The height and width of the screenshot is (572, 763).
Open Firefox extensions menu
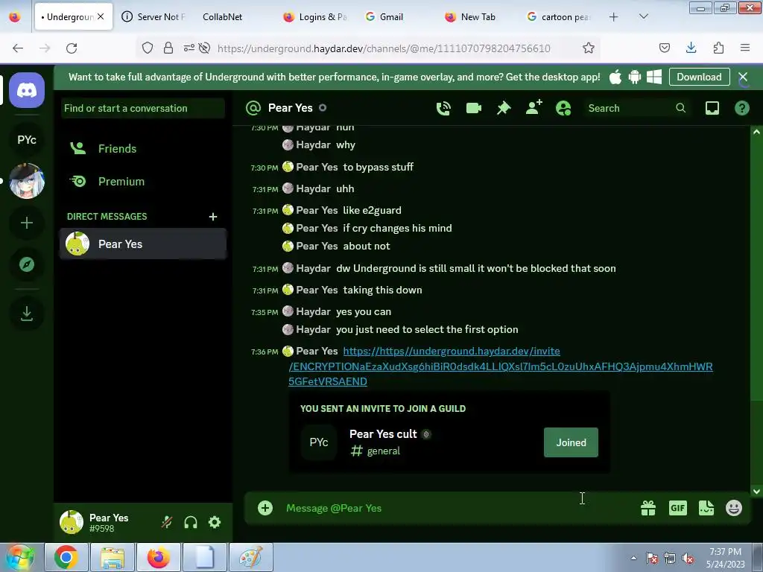(x=718, y=48)
